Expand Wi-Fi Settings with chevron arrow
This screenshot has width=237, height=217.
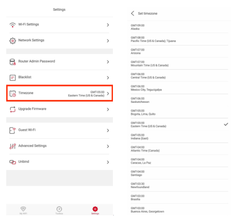tap(108, 25)
